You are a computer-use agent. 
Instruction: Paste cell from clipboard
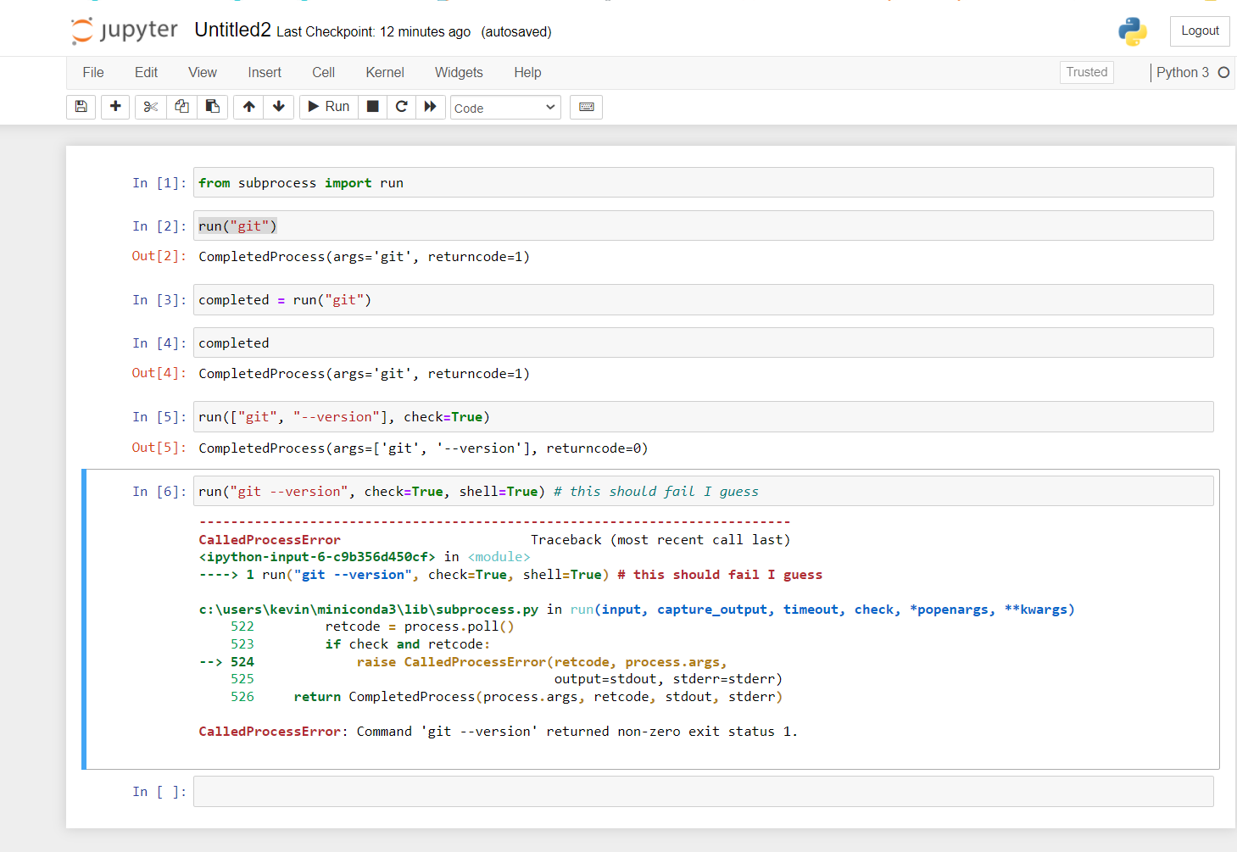[x=212, y=107]
